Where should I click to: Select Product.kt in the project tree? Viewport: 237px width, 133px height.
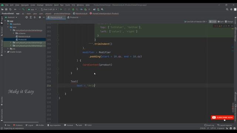pos(22,40)
